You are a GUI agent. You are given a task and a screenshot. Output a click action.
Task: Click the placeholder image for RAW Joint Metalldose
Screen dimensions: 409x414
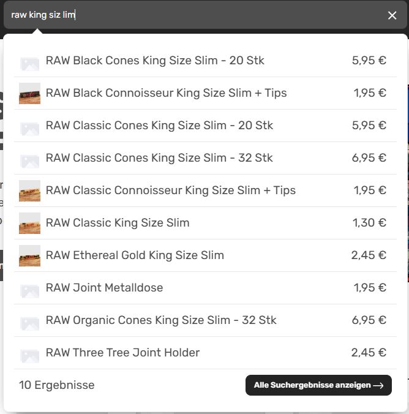pyautogui.click(x=29, y=288)
